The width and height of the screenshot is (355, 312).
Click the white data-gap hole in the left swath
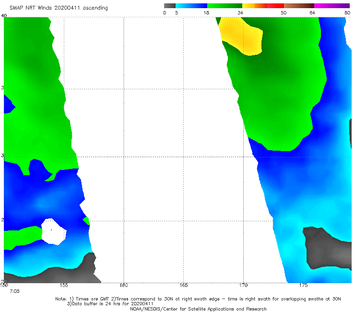(x=54, y=231)
